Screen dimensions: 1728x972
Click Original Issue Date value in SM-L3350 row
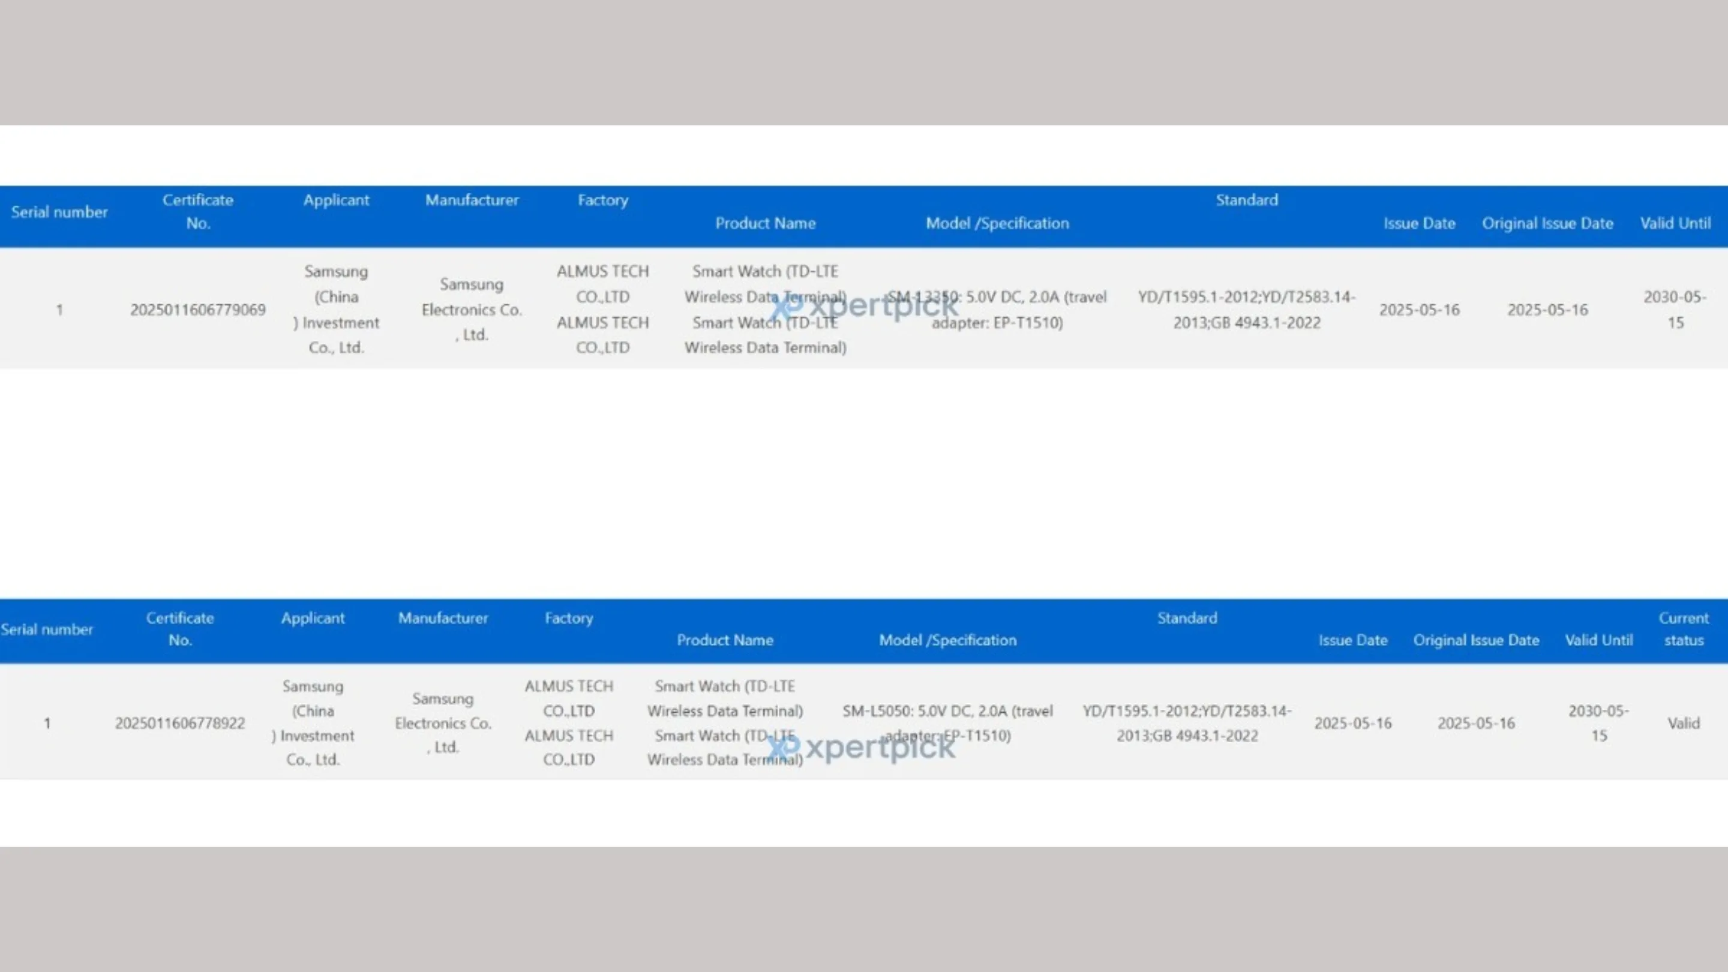coord(1547,309)
